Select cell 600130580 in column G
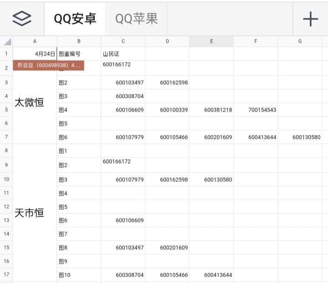Image resolution: width=328 pixels, height=284 pixels. pyautogui.click(x=300, y=137)
